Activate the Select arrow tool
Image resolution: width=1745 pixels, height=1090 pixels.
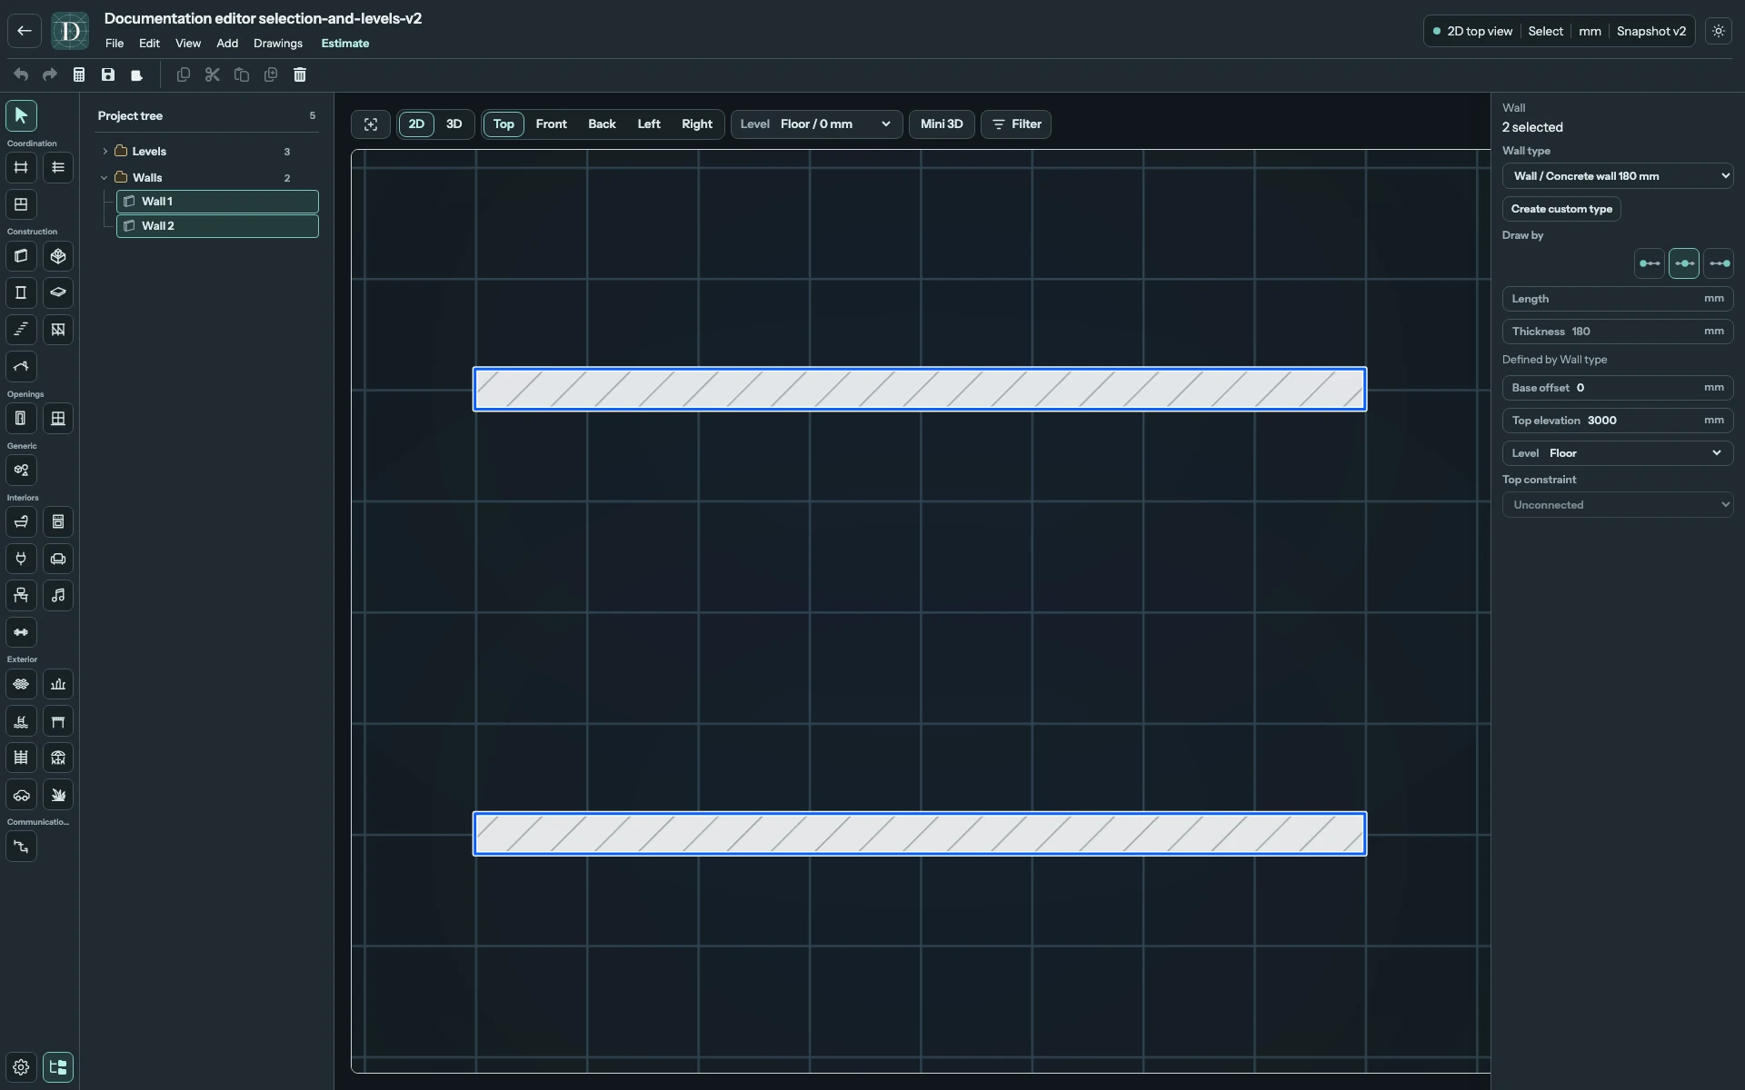pyautogui.click(x=21, y=115)
